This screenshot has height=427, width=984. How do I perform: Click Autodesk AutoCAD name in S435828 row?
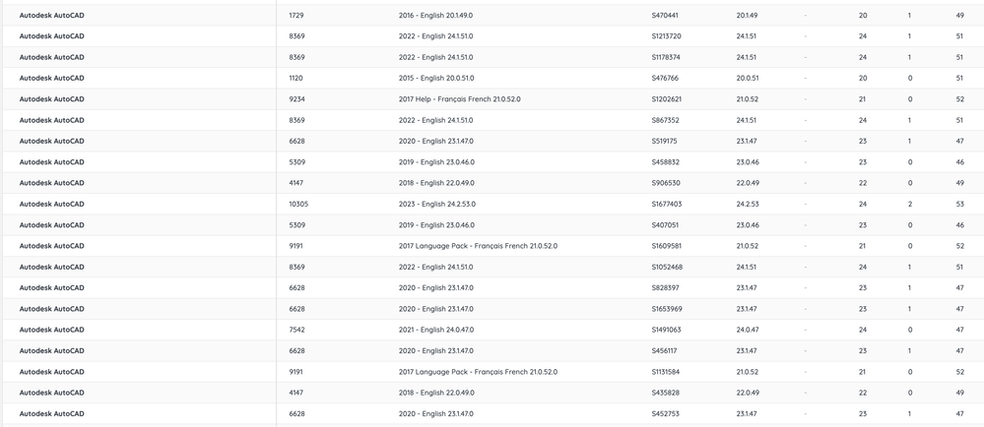51,393
